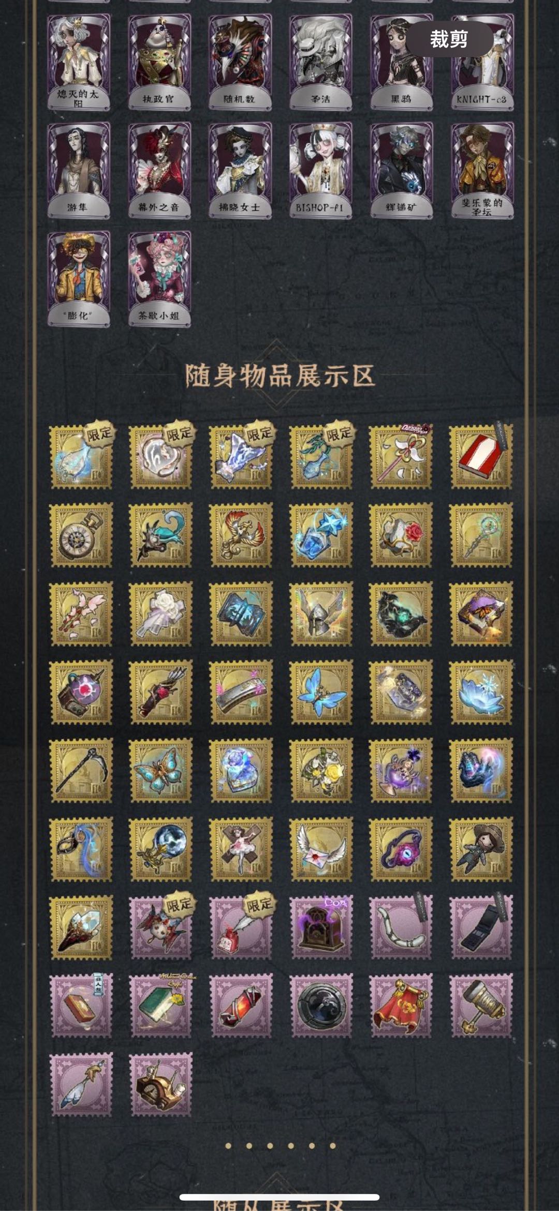Select the blue butterfly accessory stamp
559x1211 pixels.
tap(321, 692)
